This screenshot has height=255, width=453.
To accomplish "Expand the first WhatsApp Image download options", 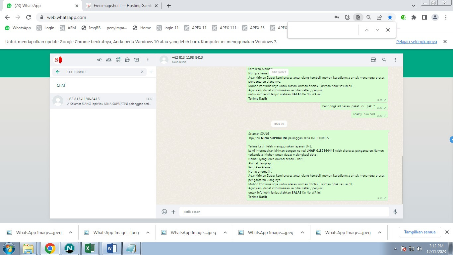I will [x=71, y=233].
